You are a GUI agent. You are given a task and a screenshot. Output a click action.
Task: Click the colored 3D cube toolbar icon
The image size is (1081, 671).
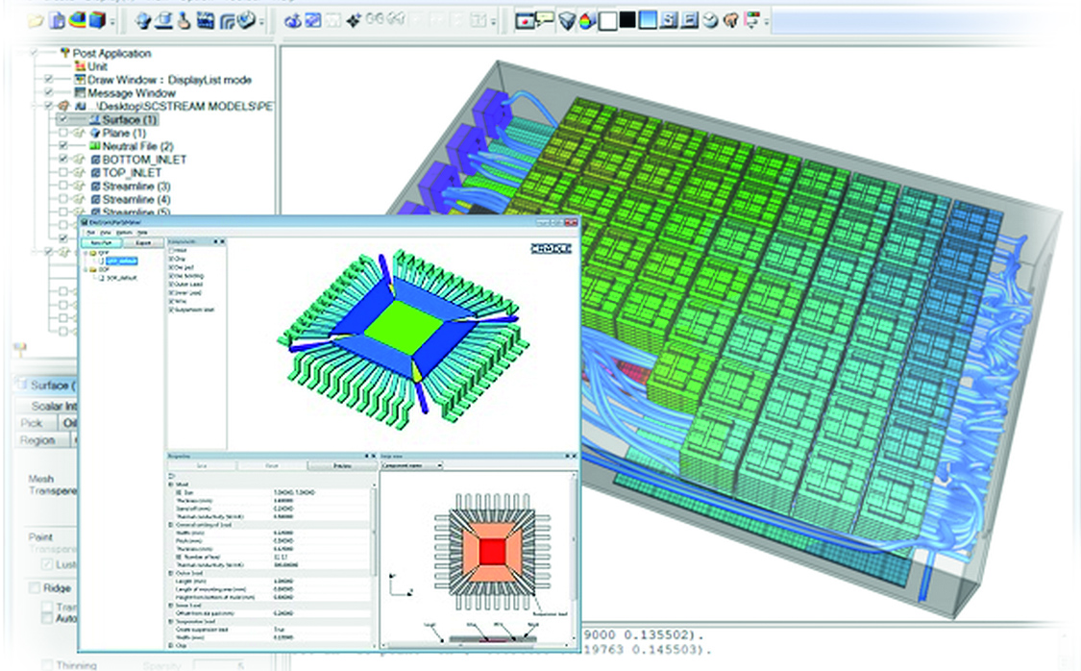[98, 21]
